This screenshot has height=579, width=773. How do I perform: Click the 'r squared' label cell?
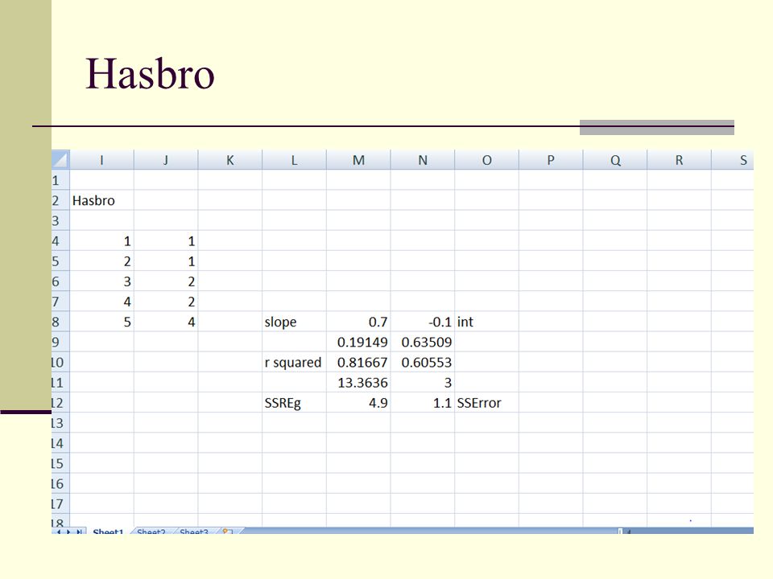[294, 363]
